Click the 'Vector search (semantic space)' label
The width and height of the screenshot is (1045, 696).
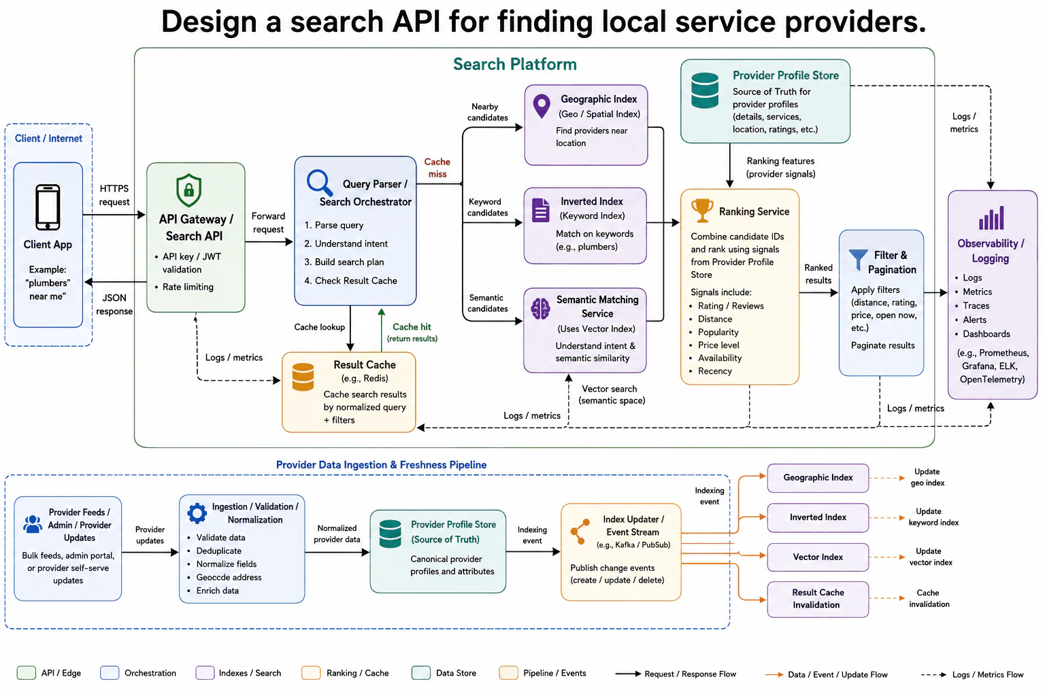(x=612, y=394)
